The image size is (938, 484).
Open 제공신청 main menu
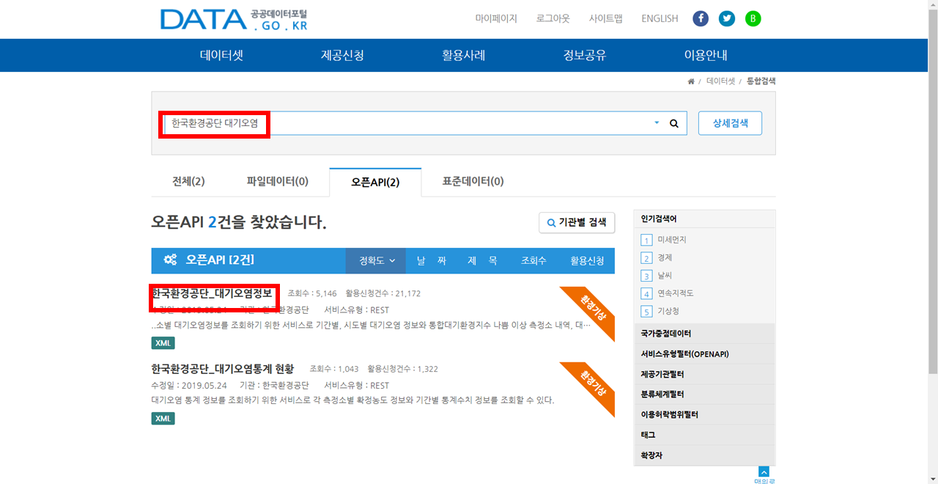click(x=342, y=56)
